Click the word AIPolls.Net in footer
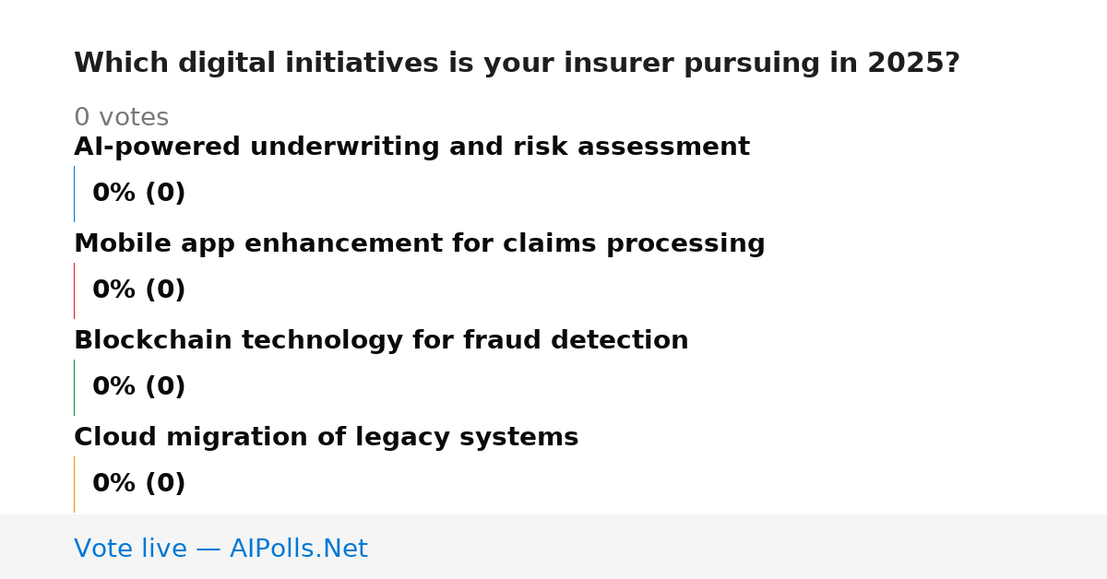 (298, 549)
